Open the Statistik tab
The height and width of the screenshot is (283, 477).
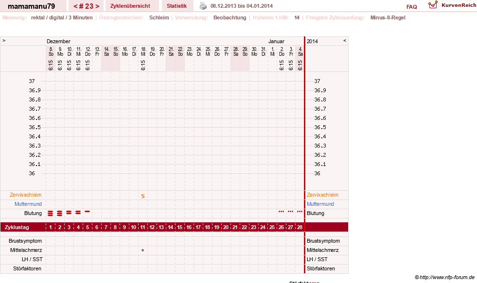pos(177,6)
